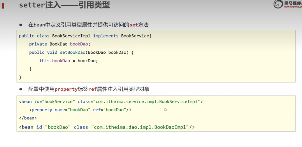
Task: Click the bean id="bookDao" attribute
Action: (x=52, y=127)
